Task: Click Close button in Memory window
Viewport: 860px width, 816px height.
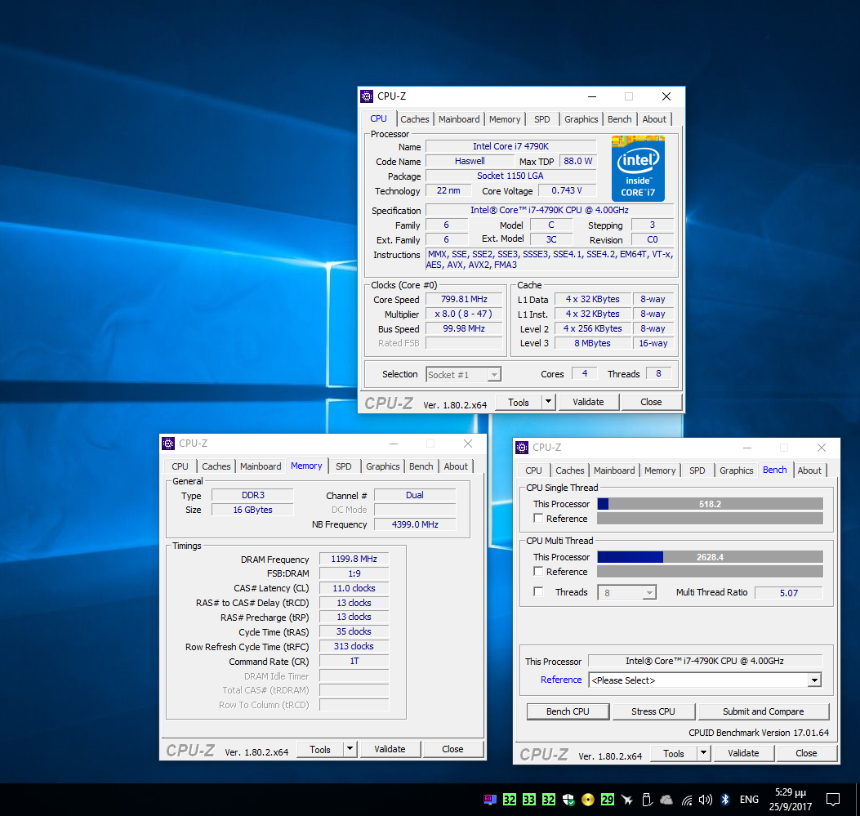Action: click(452, 749)
